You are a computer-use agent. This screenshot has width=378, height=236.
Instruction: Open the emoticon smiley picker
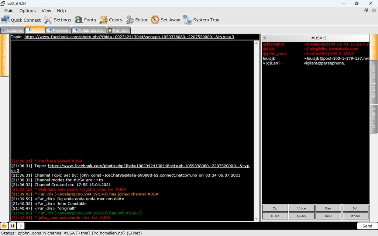pyautogui.click(x=4, y=226)
